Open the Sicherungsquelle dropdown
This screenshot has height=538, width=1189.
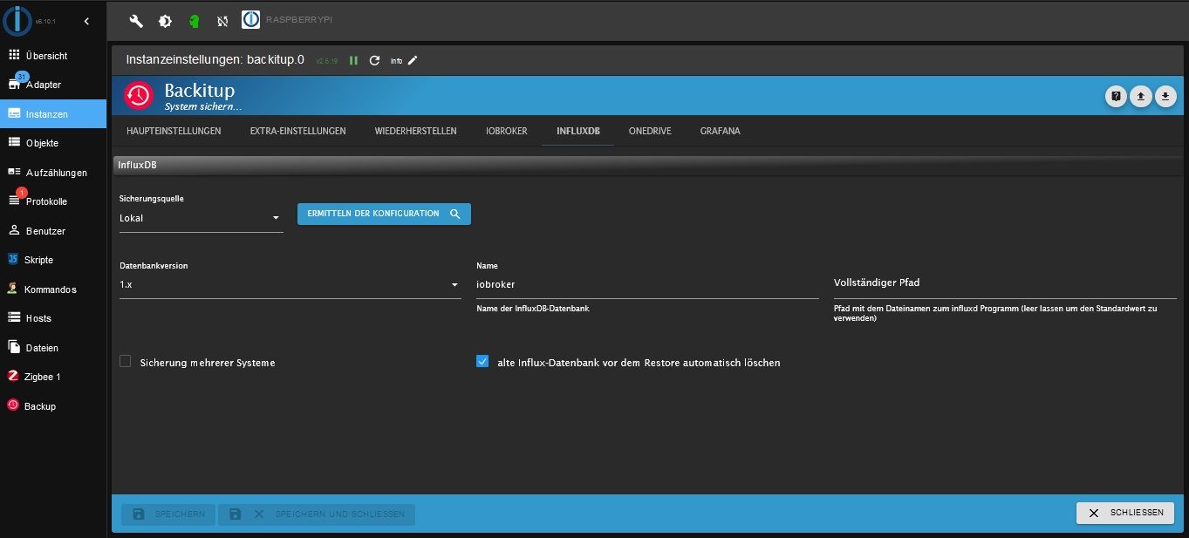201,218
